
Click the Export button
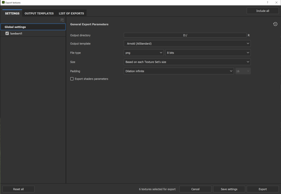(x=263, y=189)
